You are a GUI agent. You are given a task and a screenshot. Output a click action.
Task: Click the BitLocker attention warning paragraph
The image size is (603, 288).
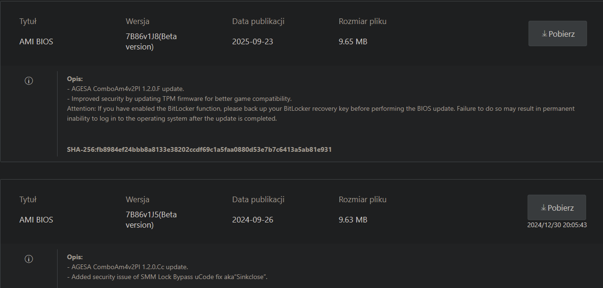(321, 114)
